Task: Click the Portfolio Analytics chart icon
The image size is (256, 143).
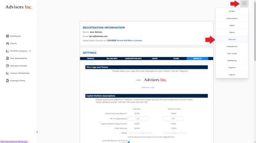Action: [x=7, y=51]
